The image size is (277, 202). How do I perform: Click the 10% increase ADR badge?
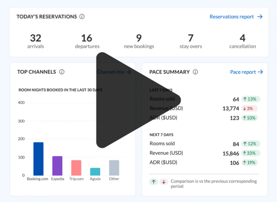click(x=250, y=118)
